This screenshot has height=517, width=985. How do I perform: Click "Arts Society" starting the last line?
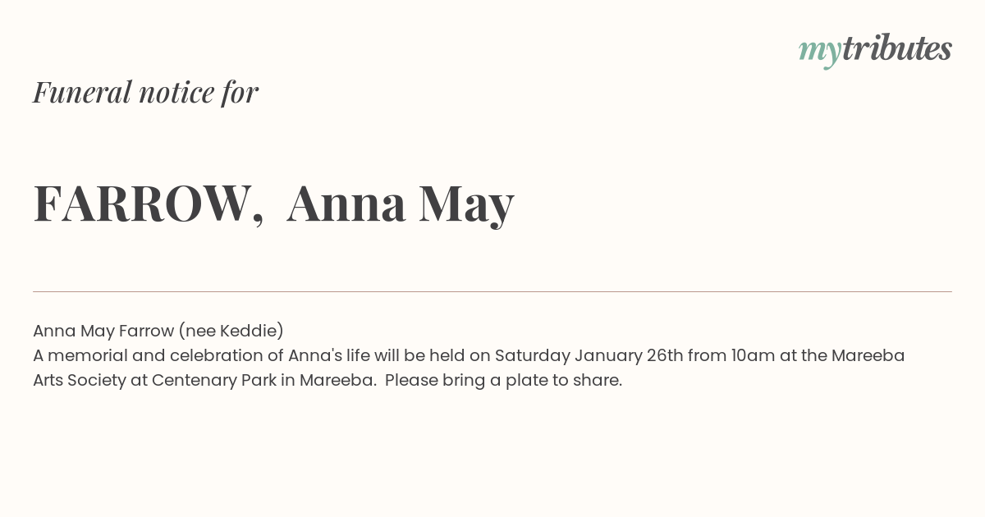80,381
